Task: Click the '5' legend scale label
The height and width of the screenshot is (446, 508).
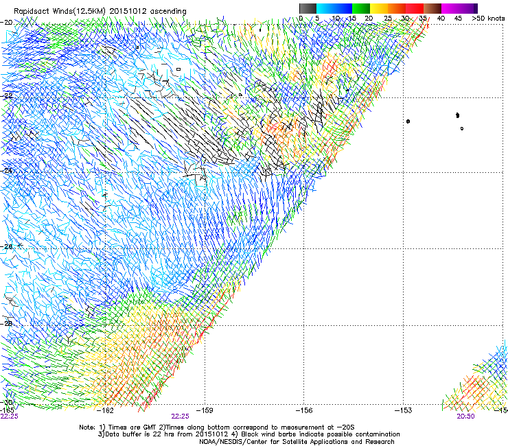Action: 317,19
